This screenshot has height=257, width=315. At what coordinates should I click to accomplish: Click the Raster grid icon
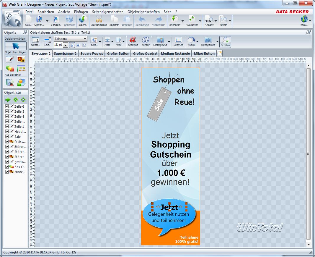point(223,21)
